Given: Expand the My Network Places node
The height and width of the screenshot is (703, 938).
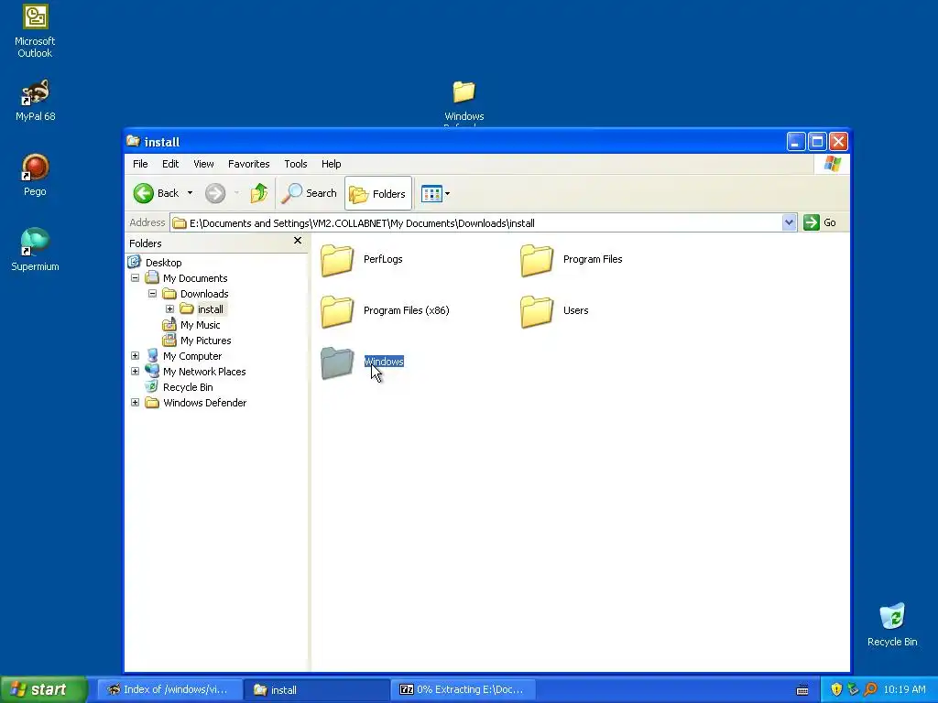Looking at the screenshot, I should coord(136,372).
